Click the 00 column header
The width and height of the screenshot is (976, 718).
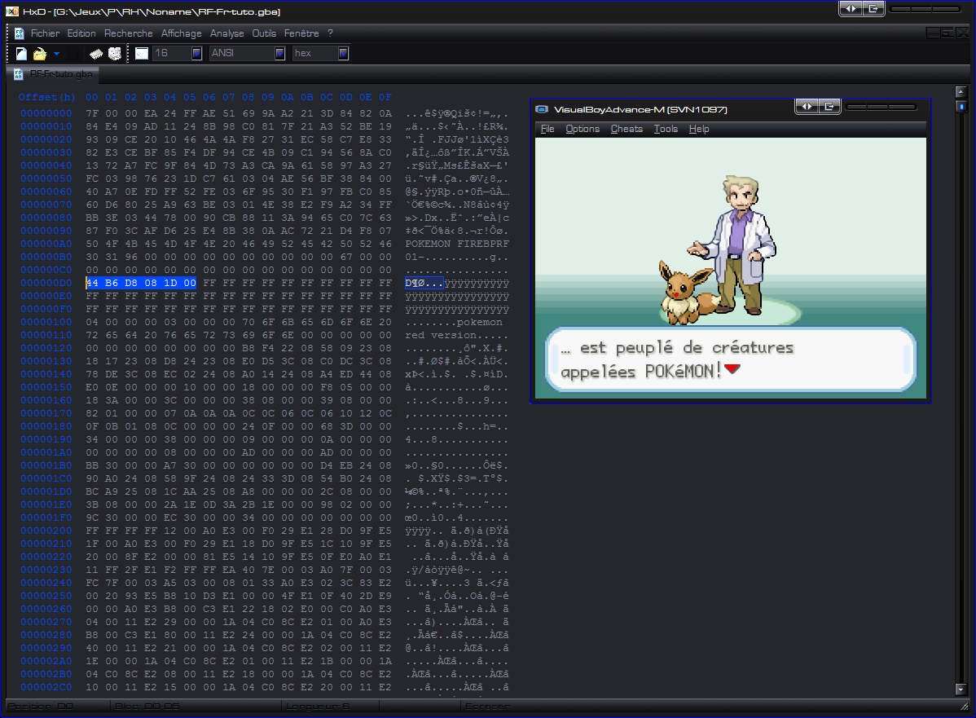click(92, 97)
